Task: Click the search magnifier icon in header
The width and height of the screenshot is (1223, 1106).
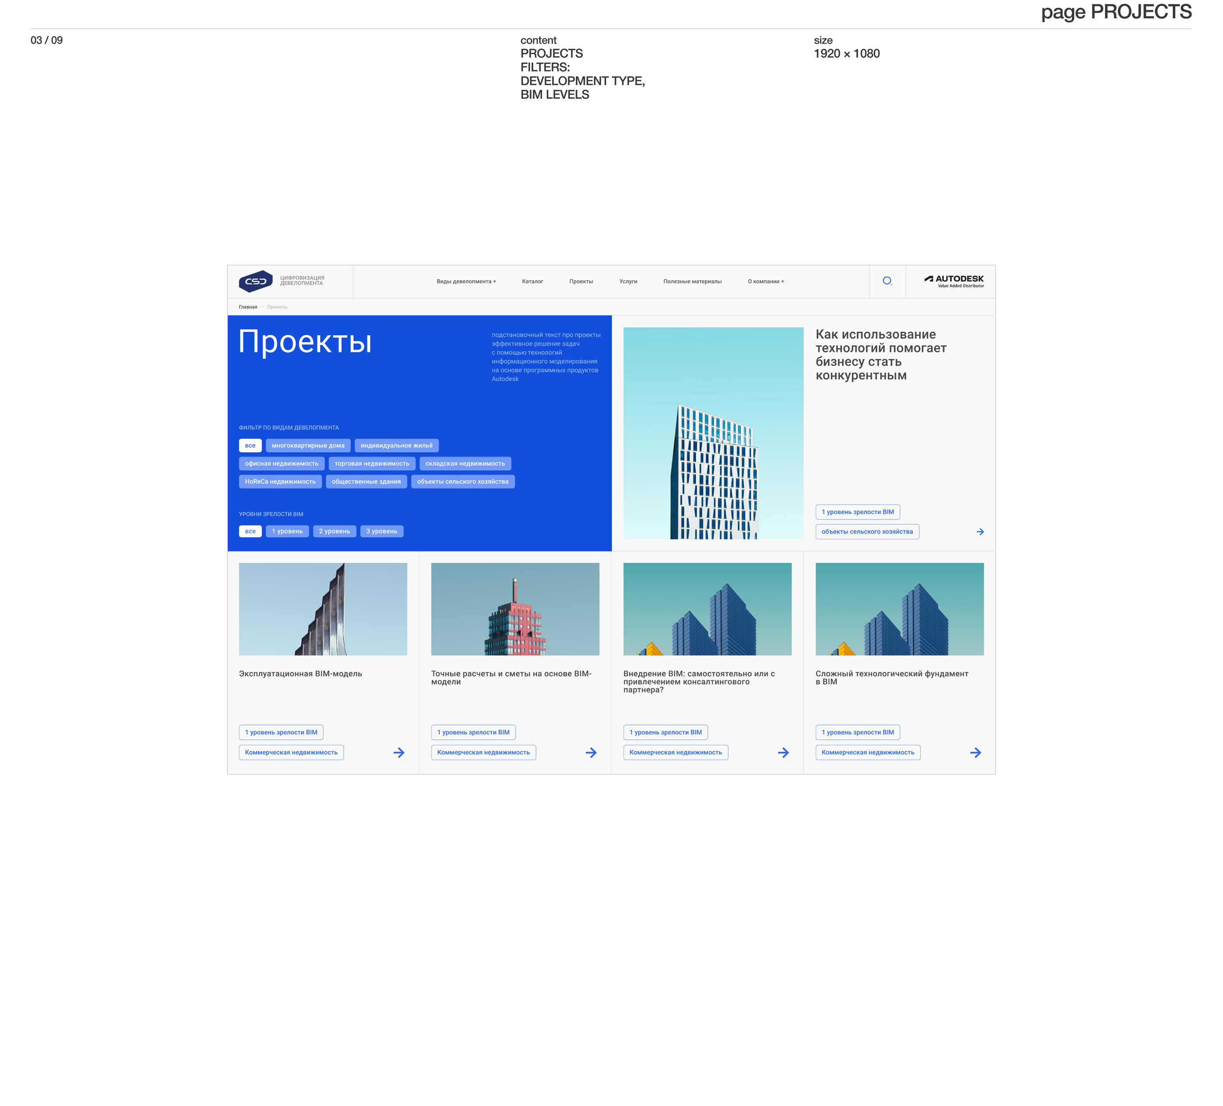Action: pos(887,281)
